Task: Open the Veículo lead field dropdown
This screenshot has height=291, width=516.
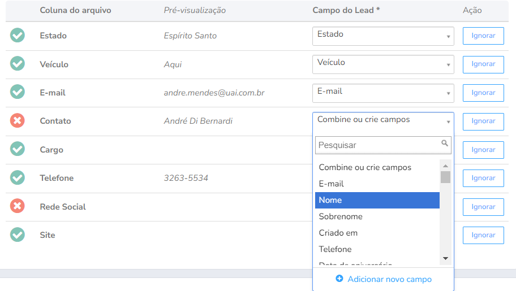Action: pos(383,64)
